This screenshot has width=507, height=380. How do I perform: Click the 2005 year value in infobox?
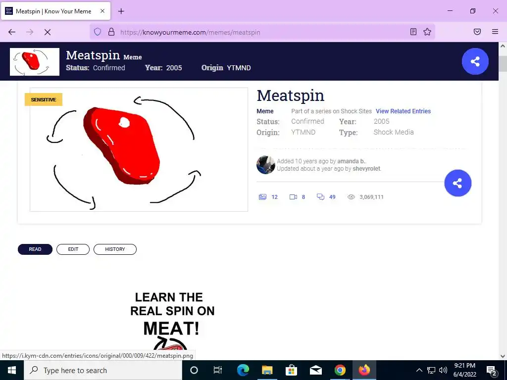tap(382, 121)
